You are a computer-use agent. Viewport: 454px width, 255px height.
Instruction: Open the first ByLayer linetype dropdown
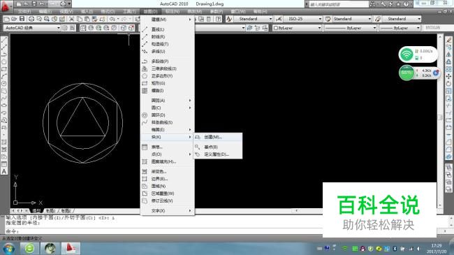(350, 28)
